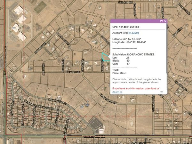Click the UPC: 1014071255183 text
The height and width of the screenshot is (144, 192).
[x=126, y=27]
